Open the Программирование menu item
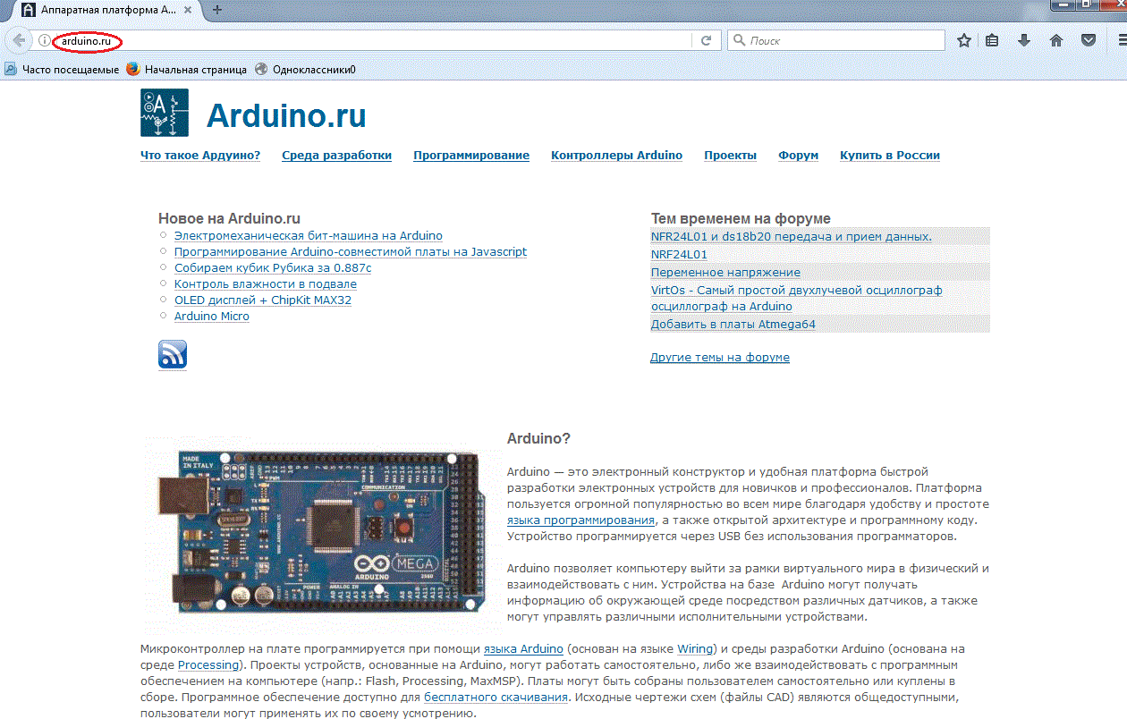Screen dimensions: 1127x719 pyautogui.click(x=470, y=155)
